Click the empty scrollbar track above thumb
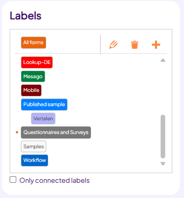184x198 pixels. coord(163,88)
